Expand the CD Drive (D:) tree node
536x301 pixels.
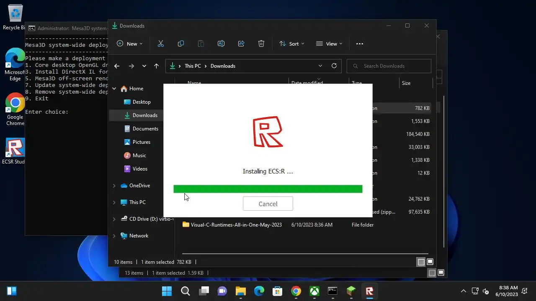114,219
